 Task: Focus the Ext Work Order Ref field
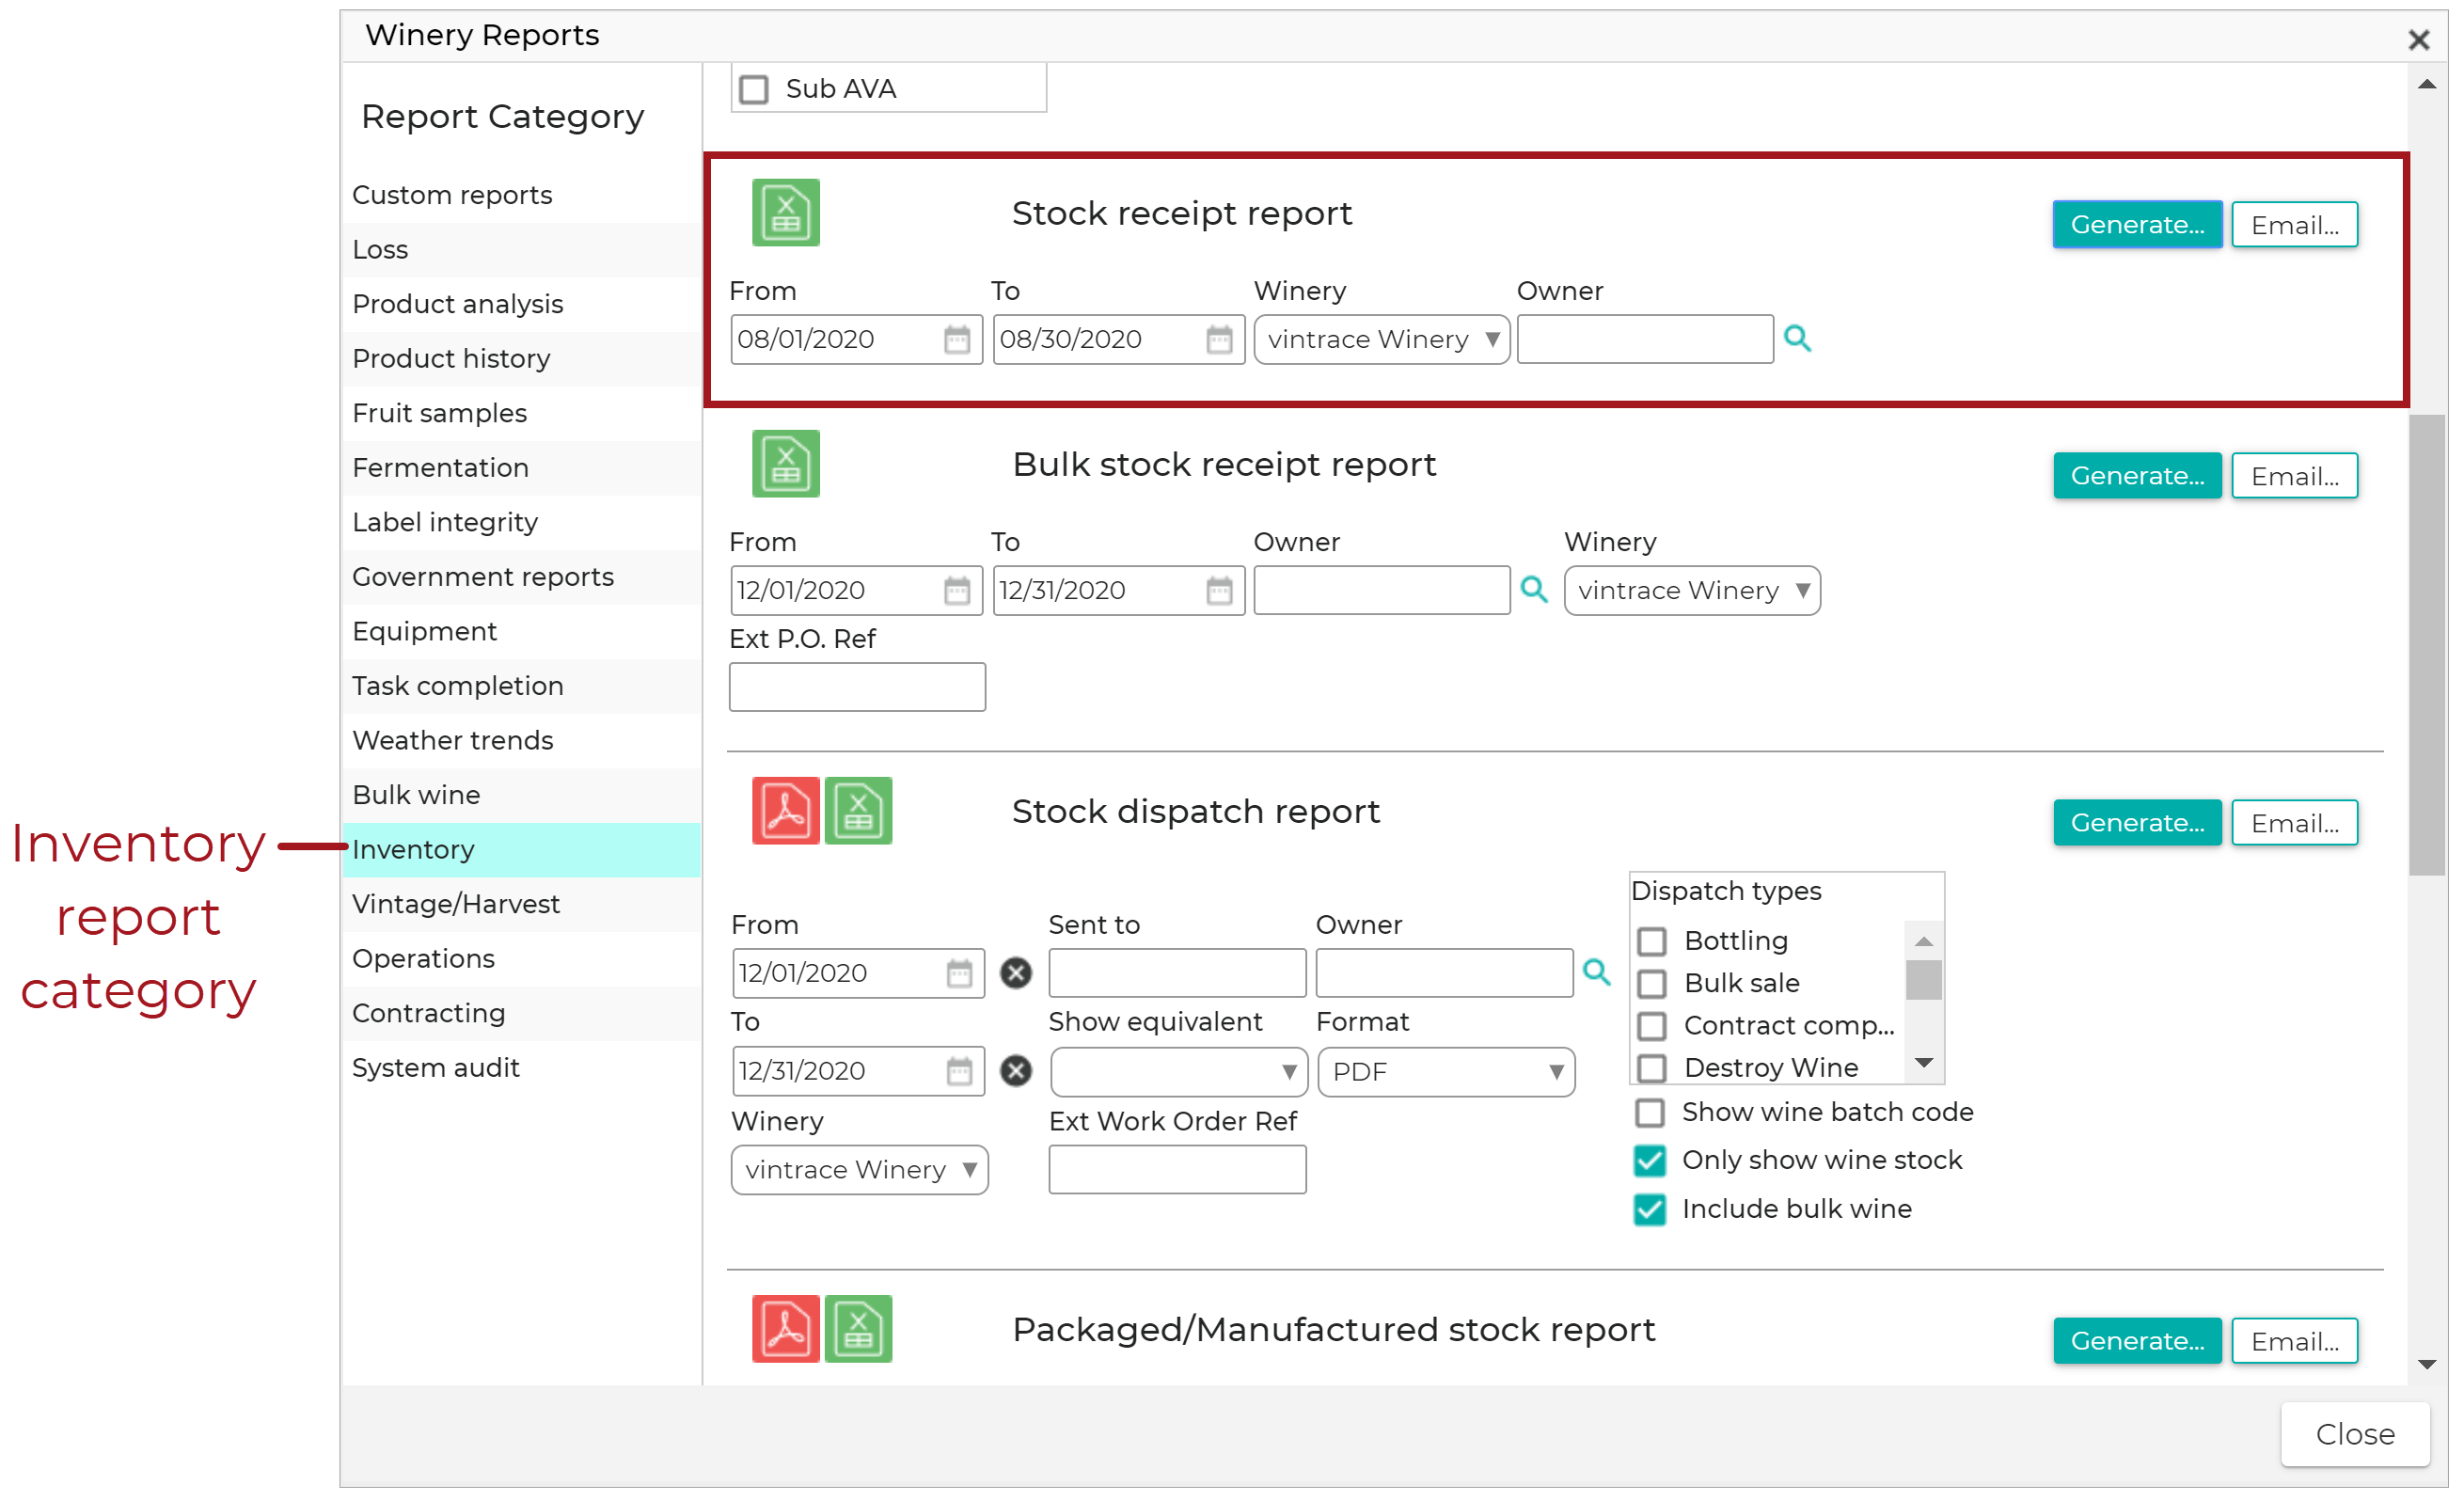coord(1177,1170)
